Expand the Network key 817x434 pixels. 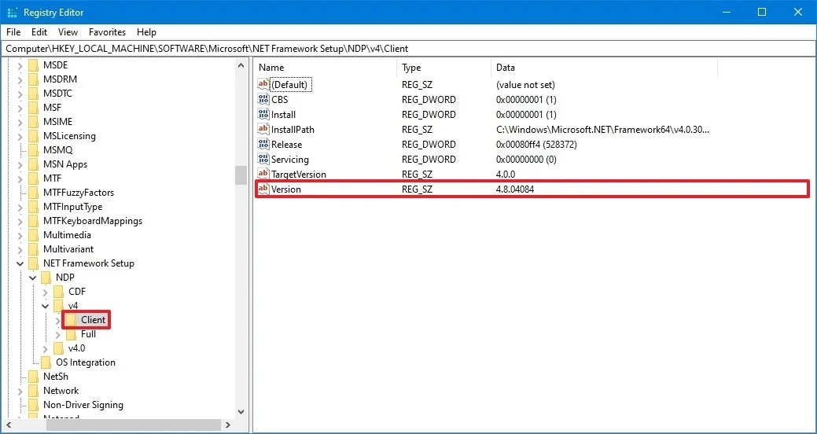tap(20, 391)
